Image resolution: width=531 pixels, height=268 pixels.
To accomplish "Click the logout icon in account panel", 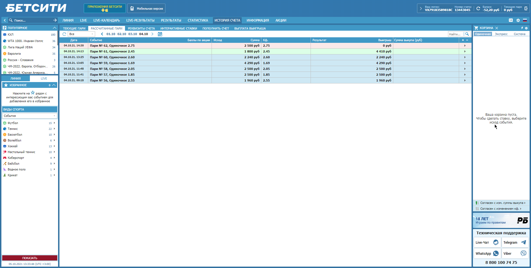I will (526, 8).
